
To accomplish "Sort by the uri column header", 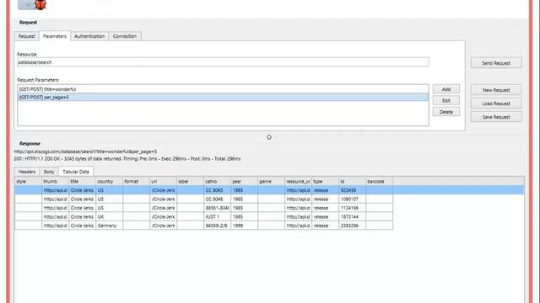I will pyautogui.click(x=163, y=181).
